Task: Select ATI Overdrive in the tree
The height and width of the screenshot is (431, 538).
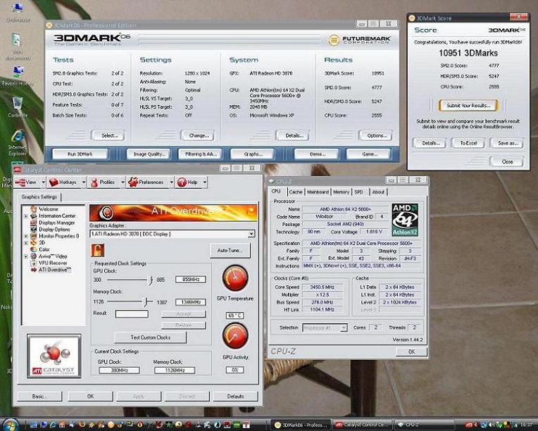Action: 55,270
